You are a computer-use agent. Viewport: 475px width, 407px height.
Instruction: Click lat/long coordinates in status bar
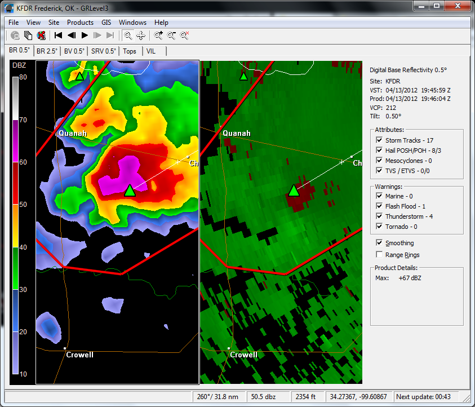coord(358,397)
